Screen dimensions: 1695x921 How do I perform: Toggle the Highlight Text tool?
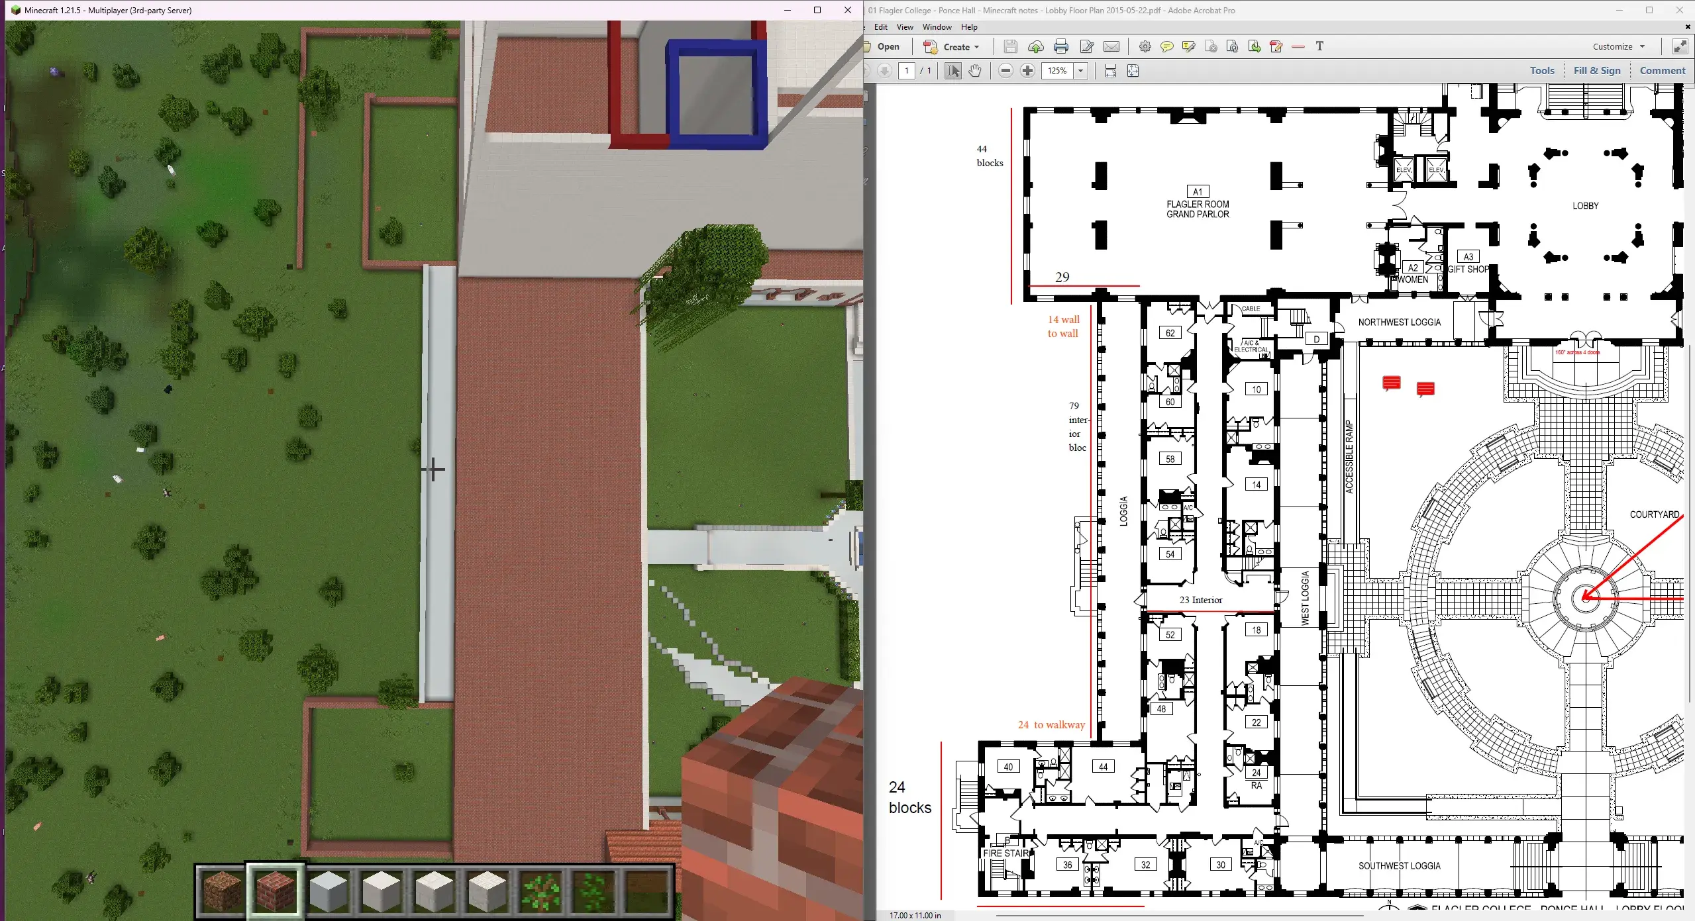tap(1188, 46)
